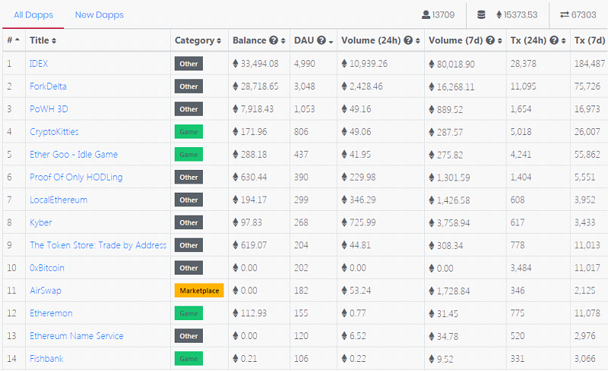Switch to the All Dapps tab
Screen dimensions: 608x371
pyautogui.click(x=33, y=14)
